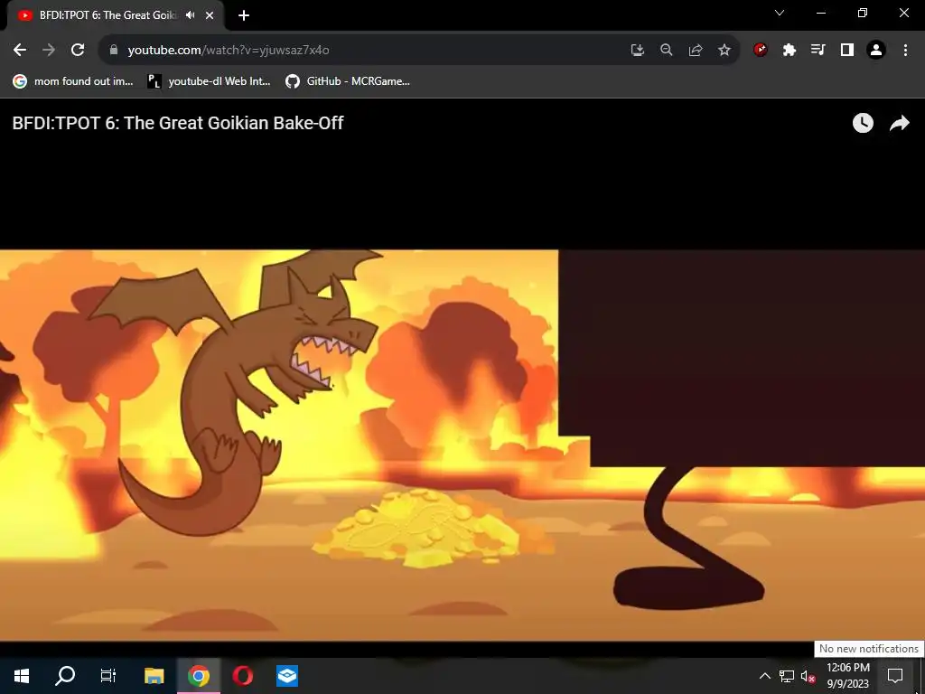The image size is (925, 694).
Task: Close the BFDI:TPOT 6 tab
Action: [210, 15]
